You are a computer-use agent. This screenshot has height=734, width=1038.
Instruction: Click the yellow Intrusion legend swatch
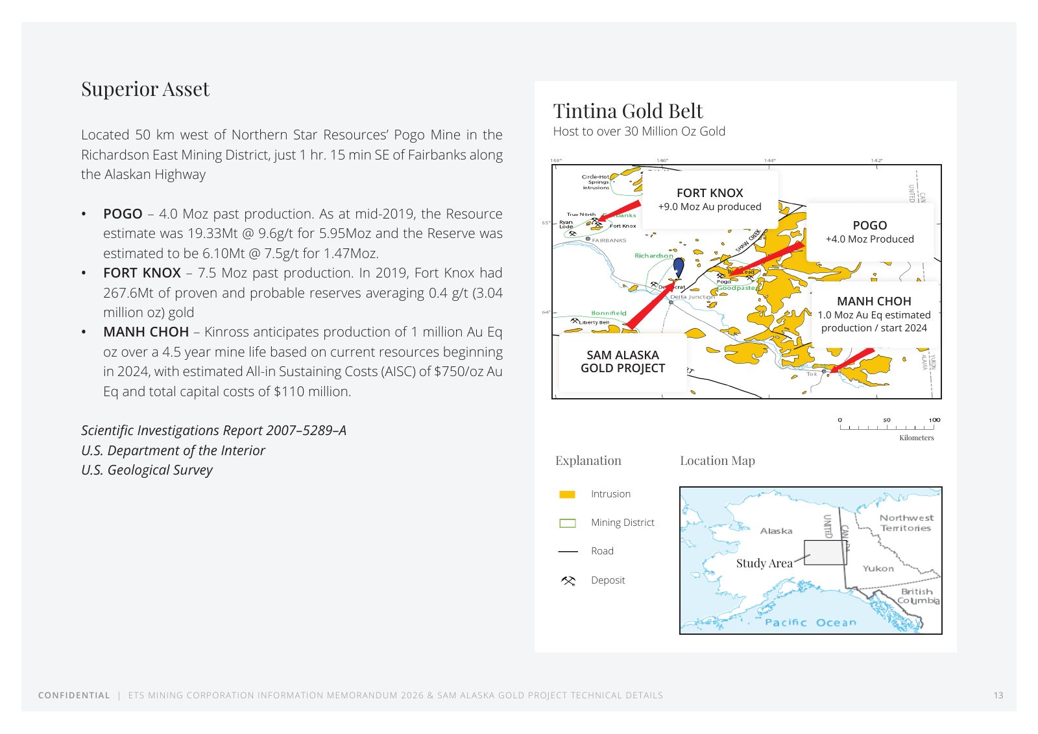tap(567, 494)
